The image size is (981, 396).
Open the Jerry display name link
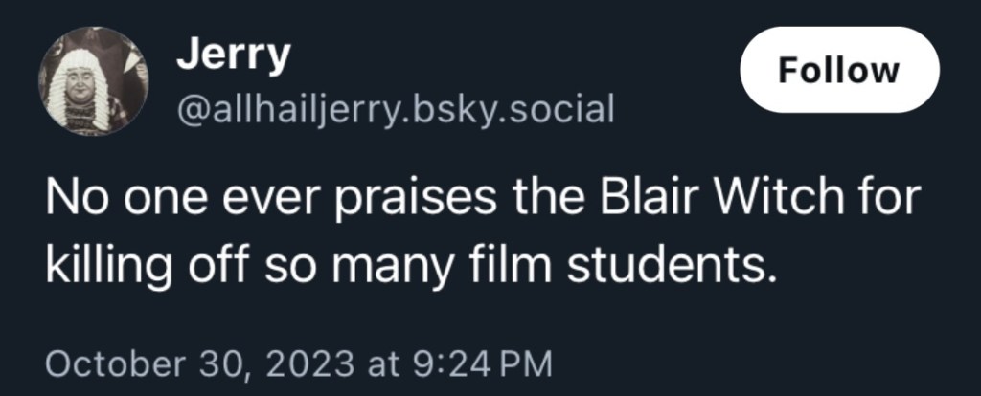pos(233,57)
